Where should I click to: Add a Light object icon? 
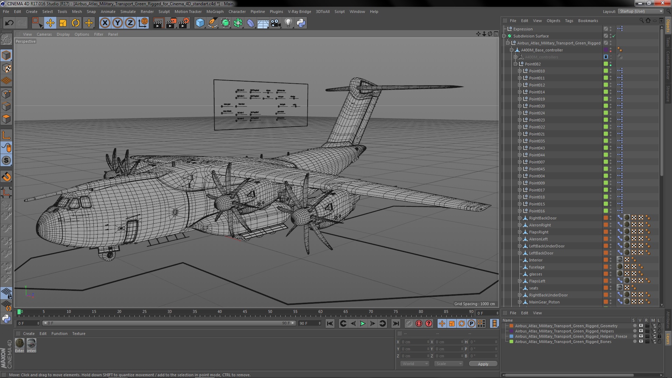click(288, 23)
